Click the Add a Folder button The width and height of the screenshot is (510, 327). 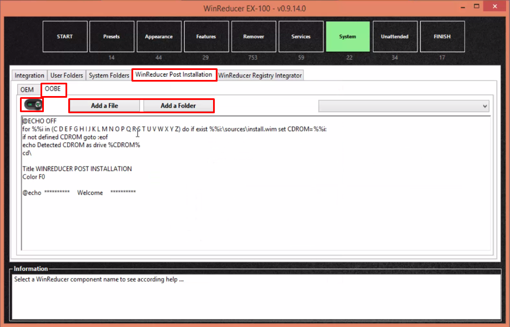point(178,105)
